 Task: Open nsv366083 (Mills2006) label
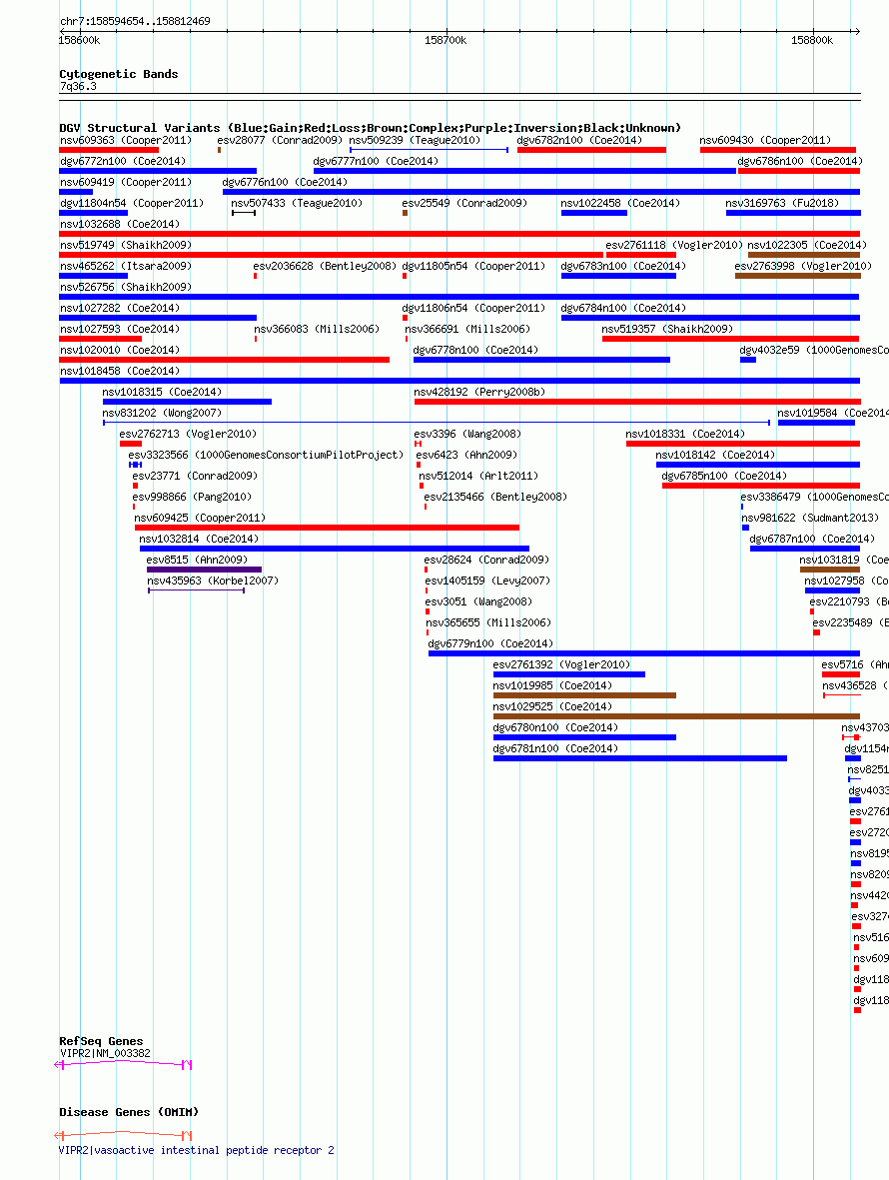[317, 330]
